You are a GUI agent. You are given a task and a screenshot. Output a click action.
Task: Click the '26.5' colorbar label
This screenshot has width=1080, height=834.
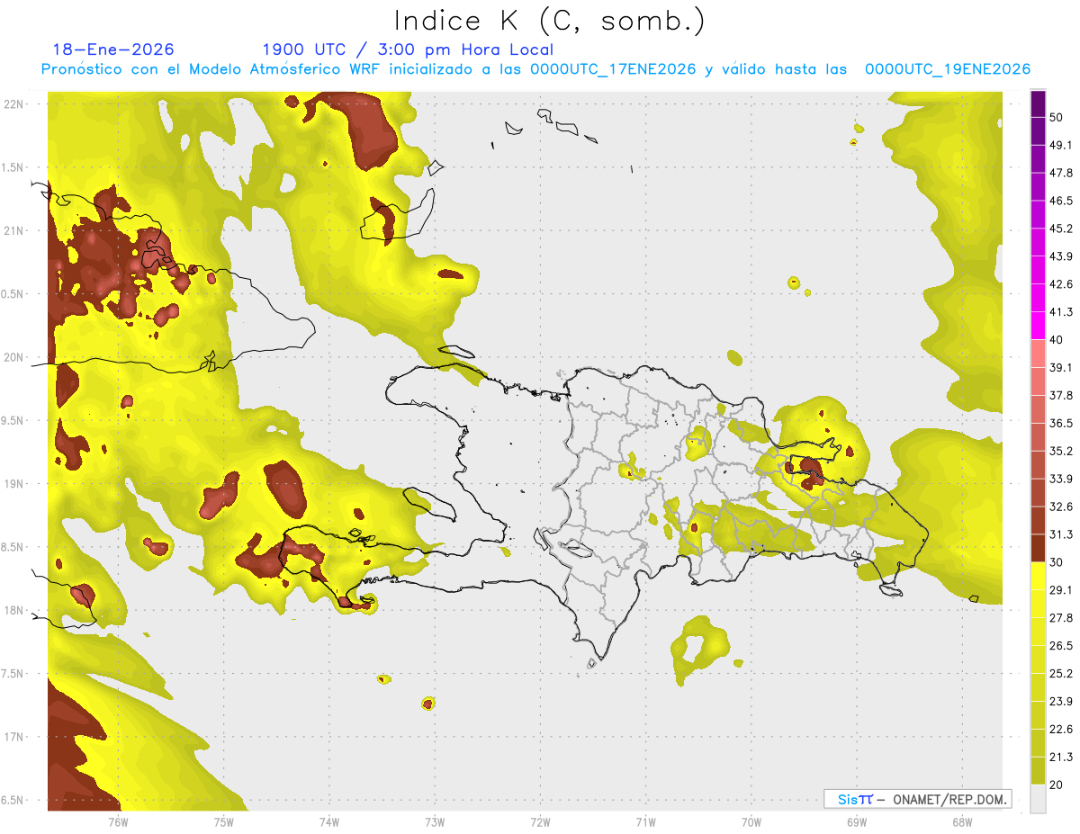coord(1061,646)
